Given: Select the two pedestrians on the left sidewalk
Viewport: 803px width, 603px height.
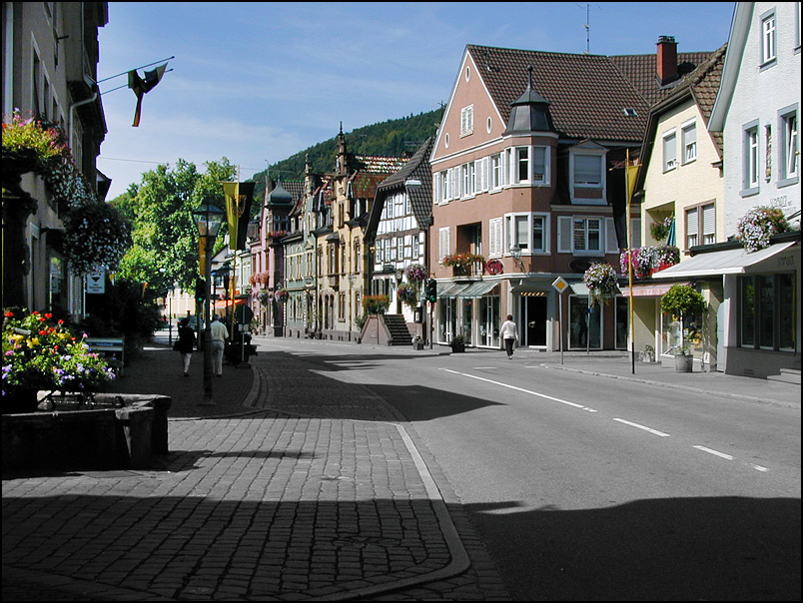Looking at the screenshot, I should click(202, 343).
